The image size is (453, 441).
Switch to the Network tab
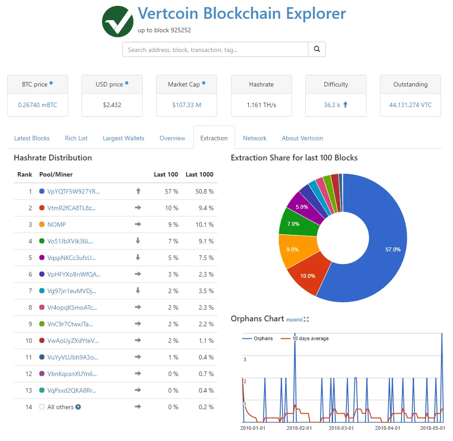tap(255, 138)
